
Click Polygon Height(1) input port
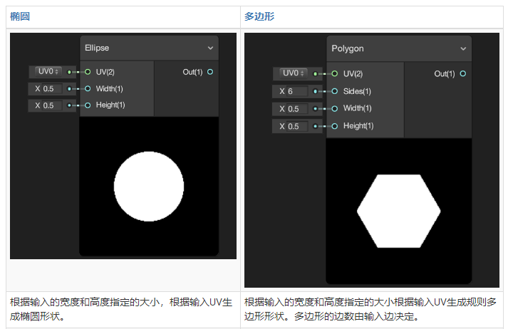(335, 126)
